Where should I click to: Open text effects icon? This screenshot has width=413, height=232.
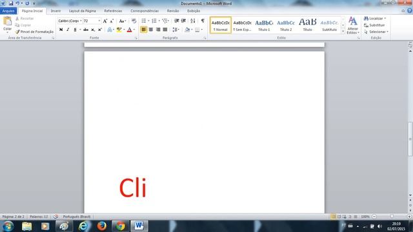tap(110, 30)
